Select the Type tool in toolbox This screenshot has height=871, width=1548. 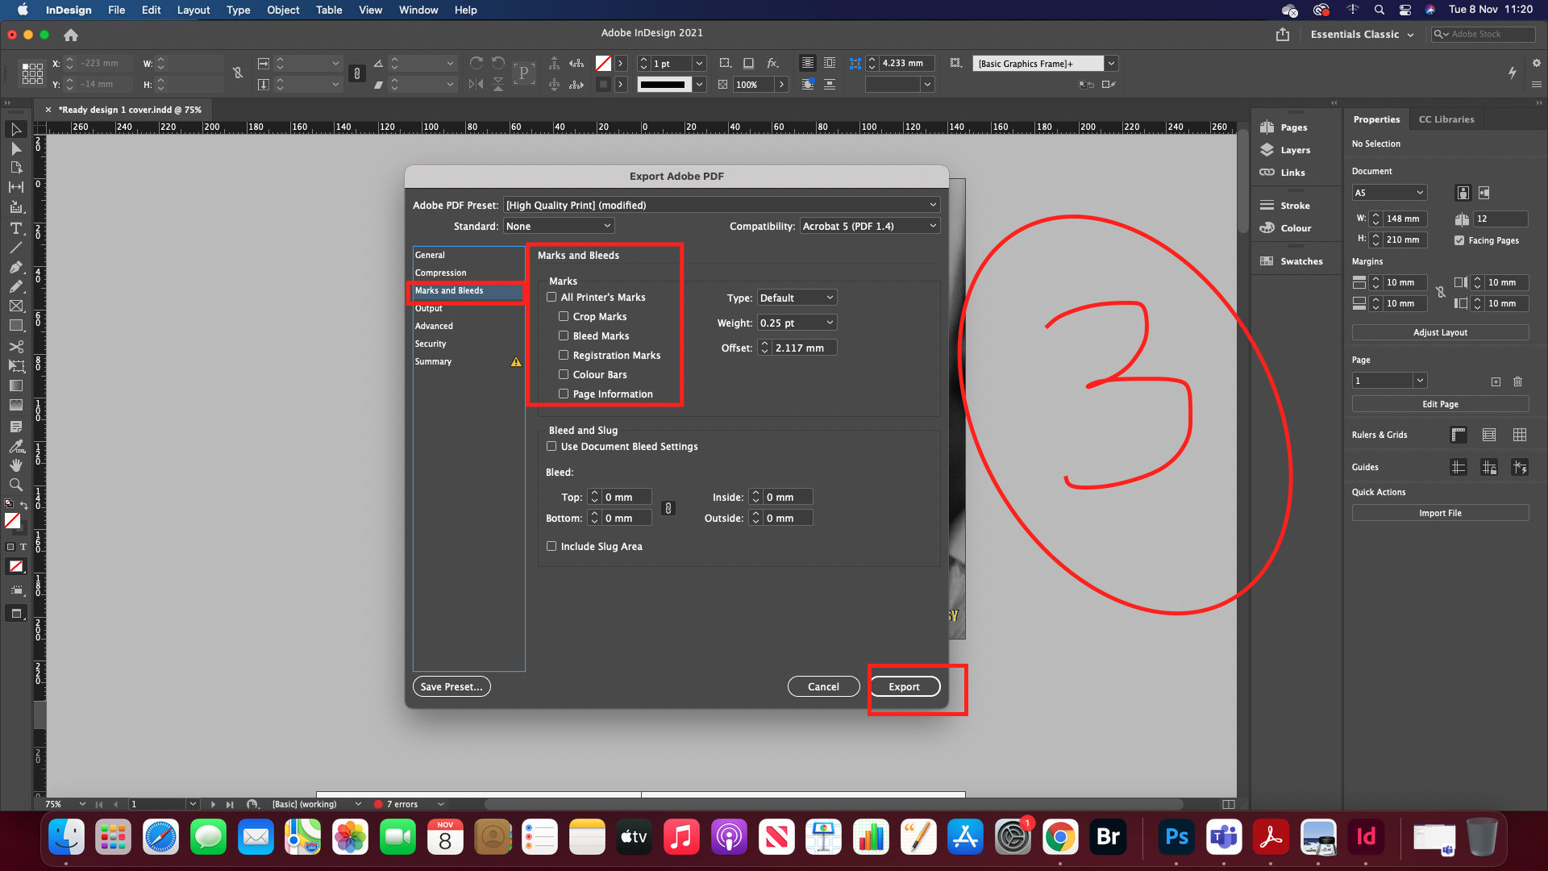click(x=15, y=228)
